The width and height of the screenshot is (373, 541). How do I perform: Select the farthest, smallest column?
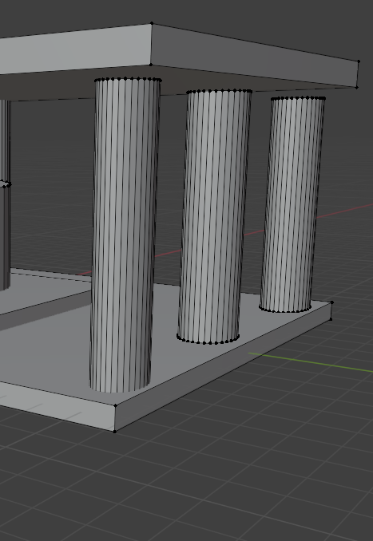point(293,204)
